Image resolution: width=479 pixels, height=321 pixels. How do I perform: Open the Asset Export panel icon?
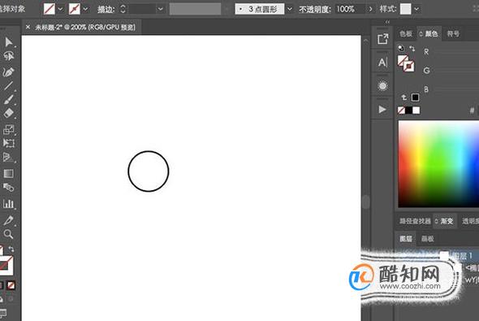point(382,39)
